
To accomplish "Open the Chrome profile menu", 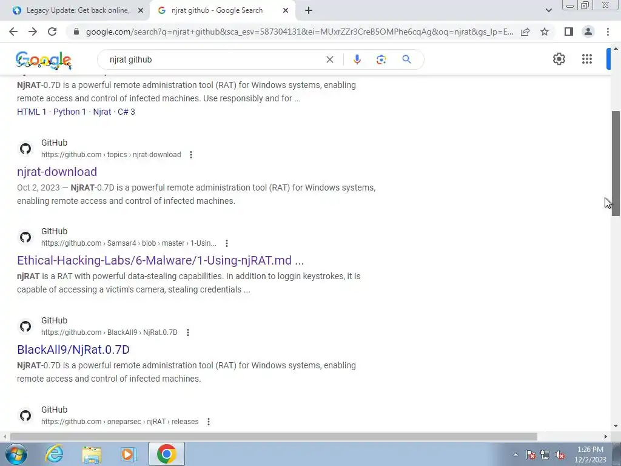I will (x=588, y=32).
